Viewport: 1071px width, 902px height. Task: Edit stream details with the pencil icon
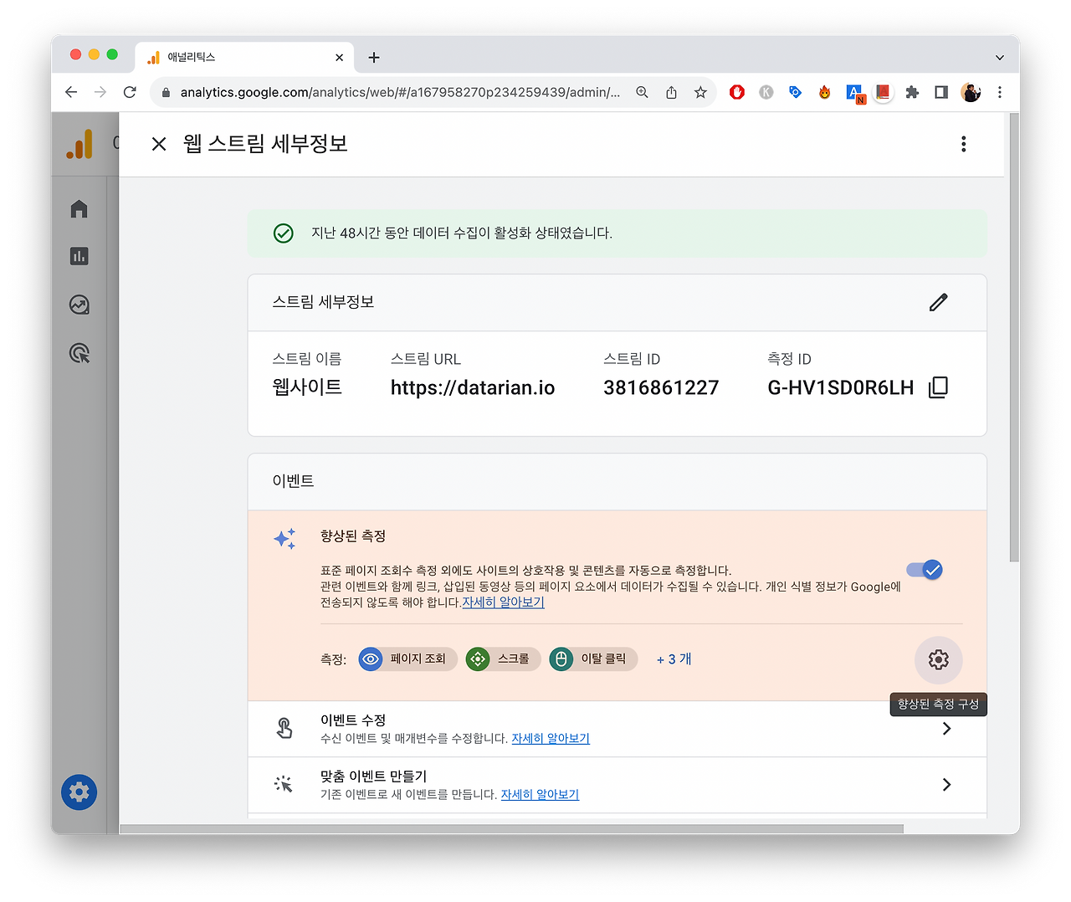pyautogui.click(x=939, y=302)
